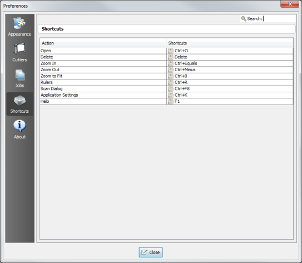
Task: Click the profile icon beside F1 shortcut
Action: click(x=170, y=101)
